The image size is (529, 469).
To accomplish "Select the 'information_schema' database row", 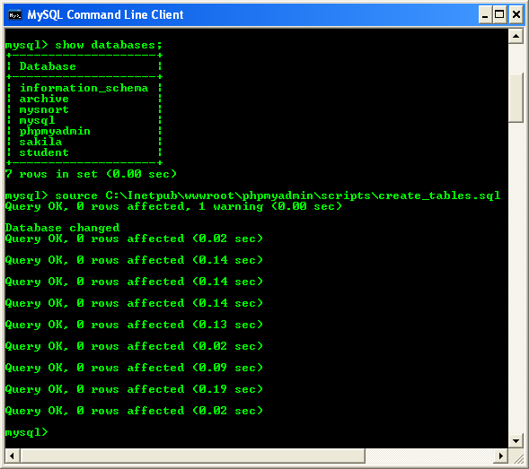I will 84,88.
